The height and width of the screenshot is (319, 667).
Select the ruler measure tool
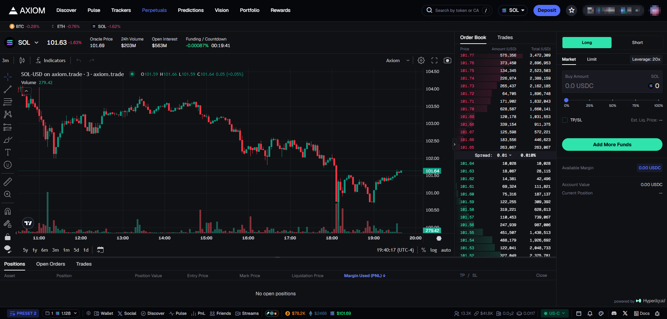pos(8,182)
